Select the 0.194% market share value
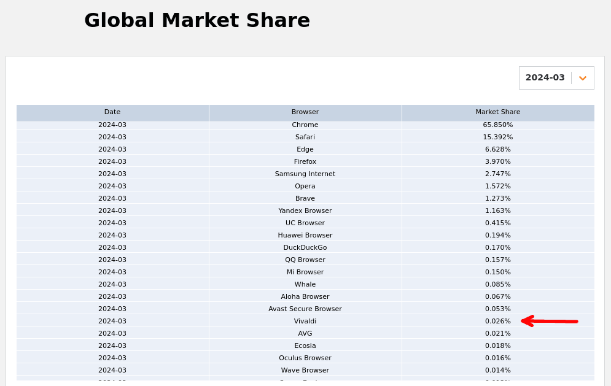Screen dimensions: 611x386 coord(498,235)
